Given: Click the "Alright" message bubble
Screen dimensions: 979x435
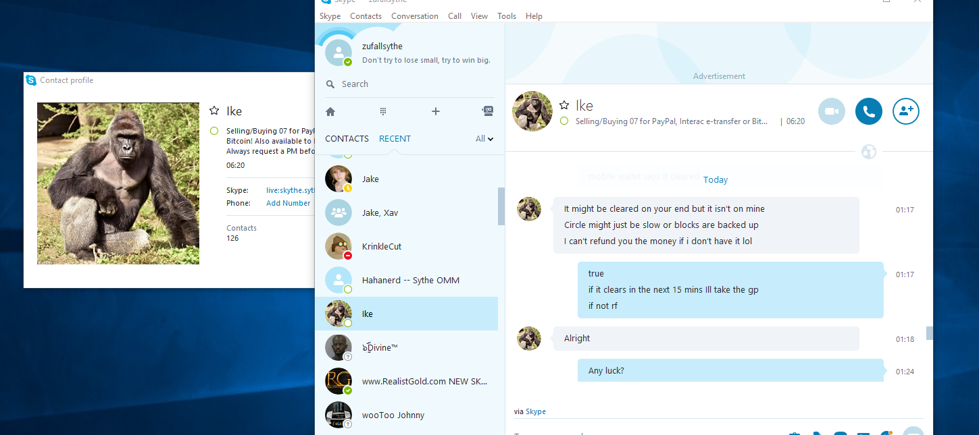Looking at the screenshot, I should point(706,339).
